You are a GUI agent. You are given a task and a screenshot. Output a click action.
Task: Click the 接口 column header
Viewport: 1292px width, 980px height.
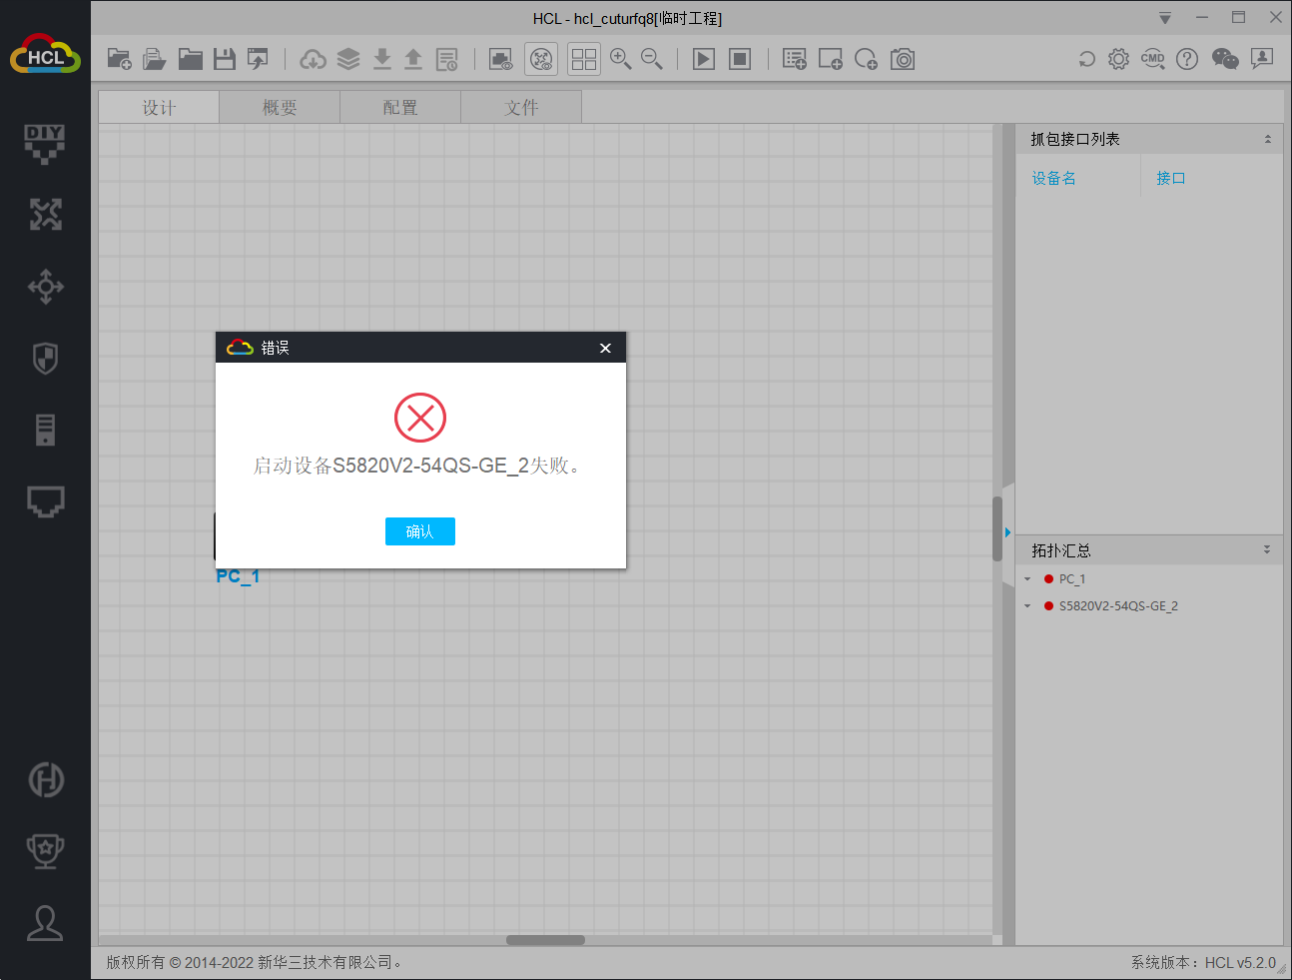[1170, 178]
